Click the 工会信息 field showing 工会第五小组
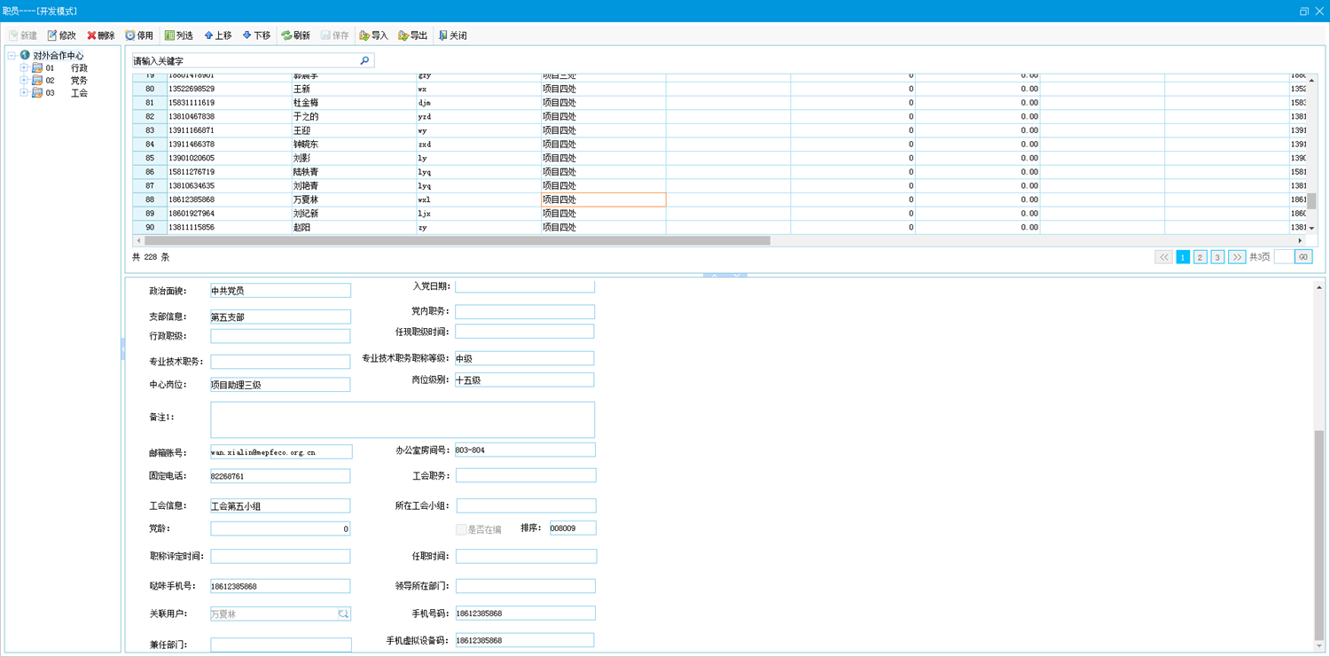Viewport: 1330px width, 657px height. (x=280, y=506)
